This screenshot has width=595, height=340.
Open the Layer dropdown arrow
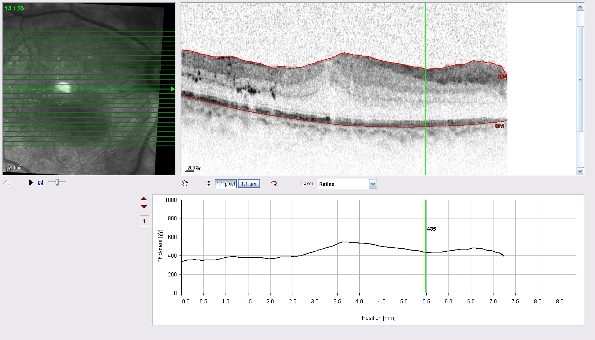(373, 184)
